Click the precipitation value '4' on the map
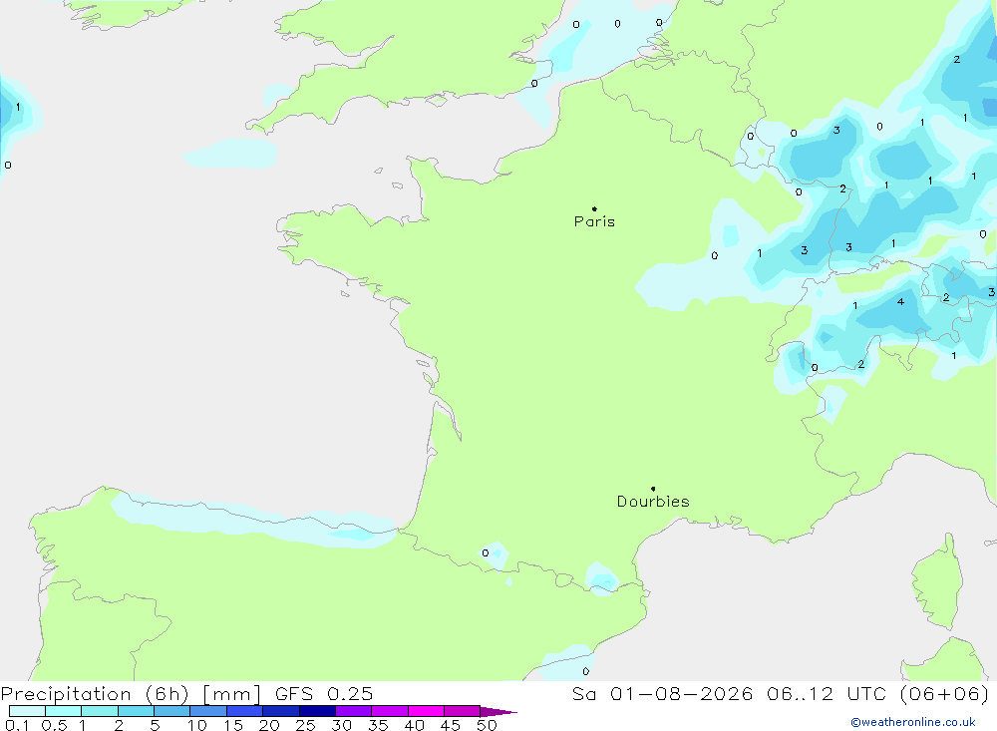The width and height of the screenshot is (997, 731). (900, 301)
